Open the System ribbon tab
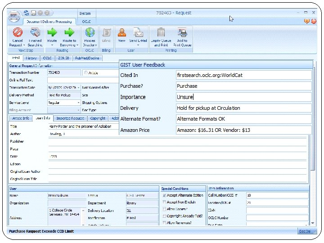The width and height of the screenshot is (324, 243). [85, 13]
